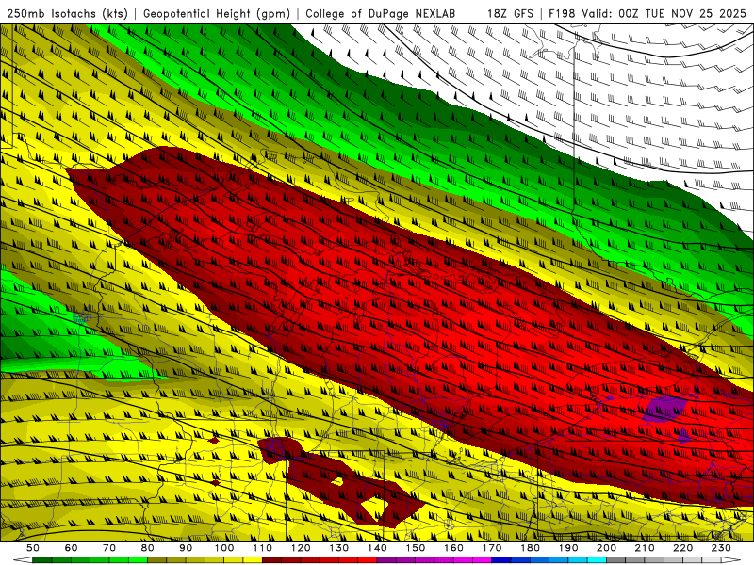This screenshot has width=754, height=565.
Task: Select the 210 knot color scale label
Action: [x=645, y=548]
